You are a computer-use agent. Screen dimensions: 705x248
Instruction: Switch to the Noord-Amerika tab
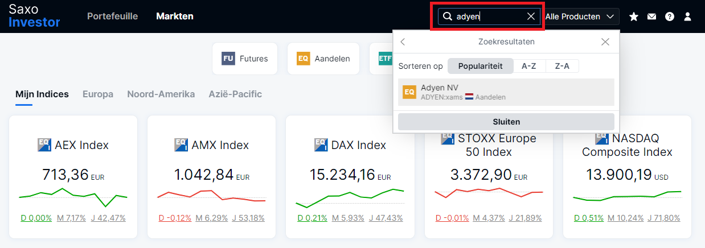coord(161,94)
